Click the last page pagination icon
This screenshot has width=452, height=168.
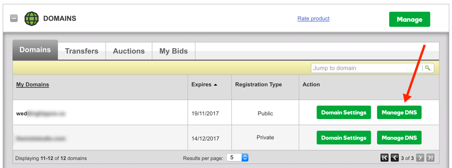click(431, 158)
